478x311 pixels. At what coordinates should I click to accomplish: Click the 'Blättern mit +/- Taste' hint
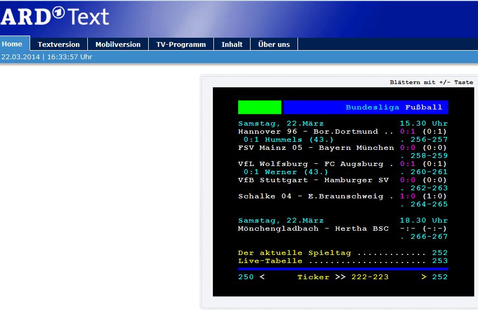[431, 82]
